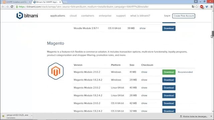Show checksum for Magento 1.9.2.4-2 Linux 64-bit
The width and height of the screenshot is (214, 120).
point(144,96)
